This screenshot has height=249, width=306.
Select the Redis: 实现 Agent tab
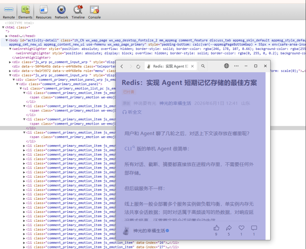click(171, 66)
